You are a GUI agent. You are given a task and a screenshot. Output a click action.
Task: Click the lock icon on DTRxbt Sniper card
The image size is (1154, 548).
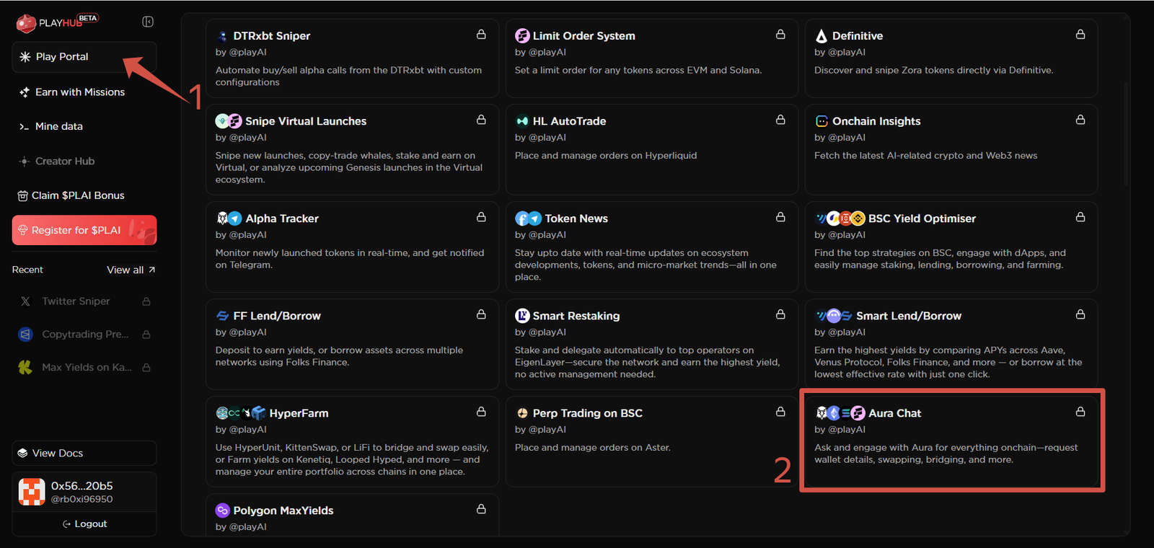[481, 35]
